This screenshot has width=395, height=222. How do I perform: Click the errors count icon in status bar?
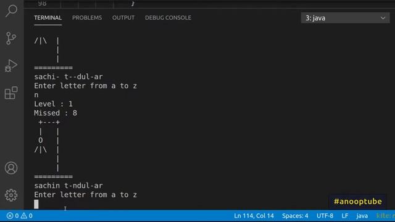pos(12,216)
